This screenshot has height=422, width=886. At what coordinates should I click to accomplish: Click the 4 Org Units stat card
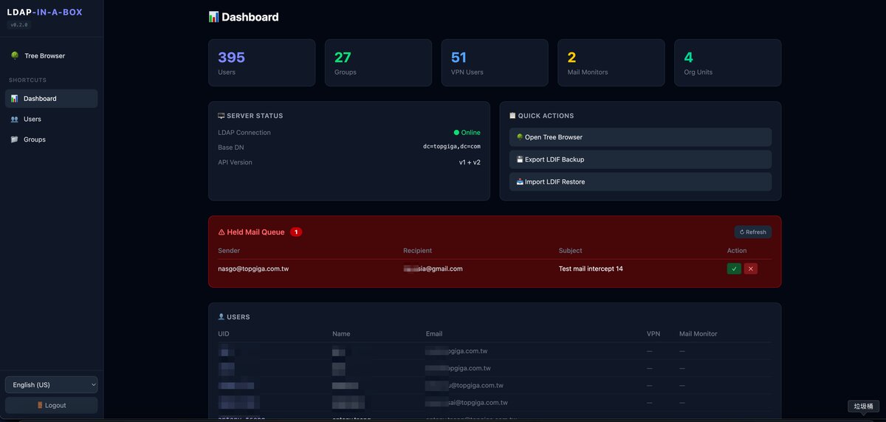(728, 63)
